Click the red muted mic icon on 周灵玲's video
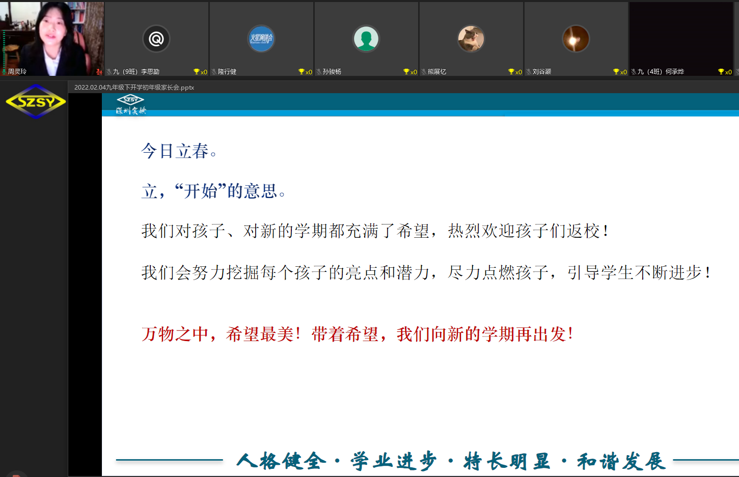The height and width of the screenshot is (477, 739). click(99, 72)
